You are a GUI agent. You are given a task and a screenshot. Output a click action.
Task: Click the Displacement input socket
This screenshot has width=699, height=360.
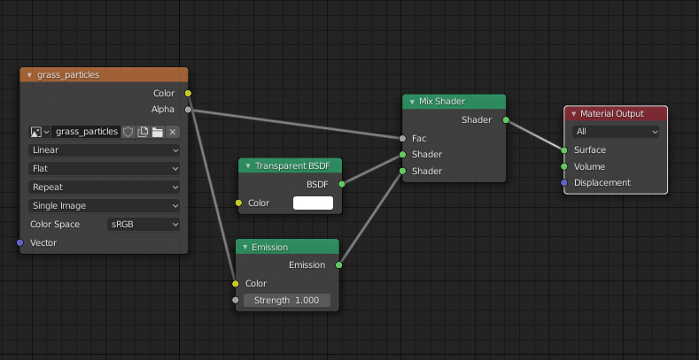pyautogui.click(x=564, y=183)
